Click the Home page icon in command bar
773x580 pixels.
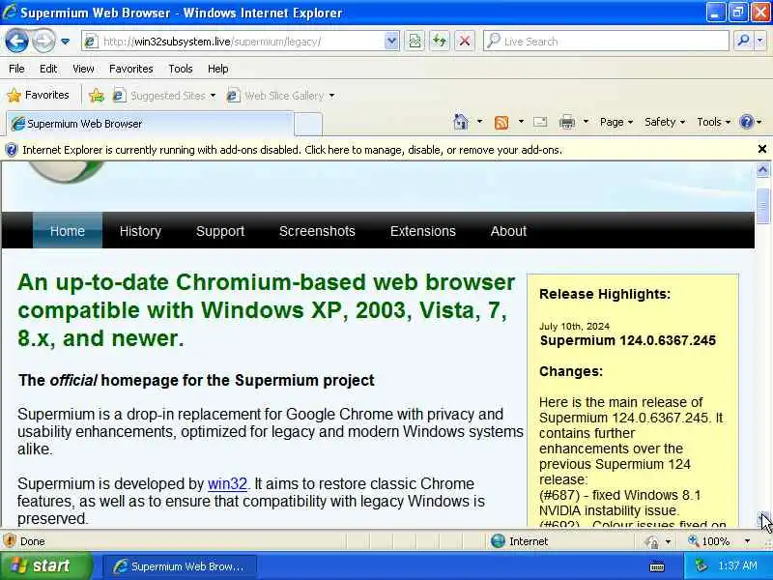[x=461, y=122]
